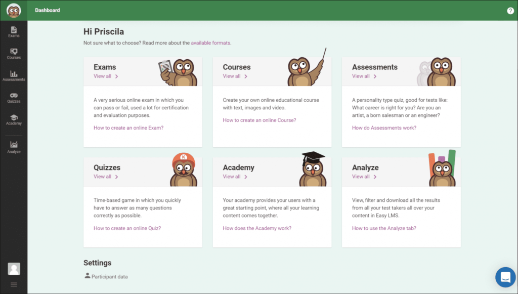The height and width of the screenshot is (294, 518).
Task: Open the Academy sidebar icon
Action: click(13, 120)
